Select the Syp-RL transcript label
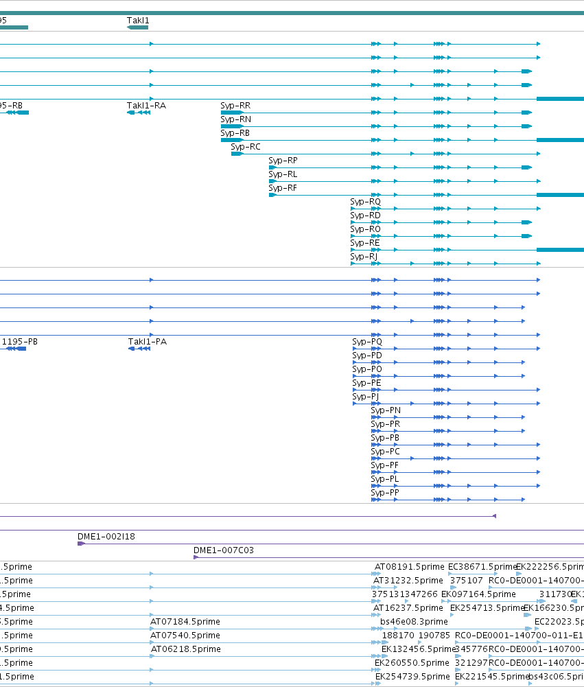Image resolution: width=584 pixels, height=687 pixels. (x=283, y=174)
